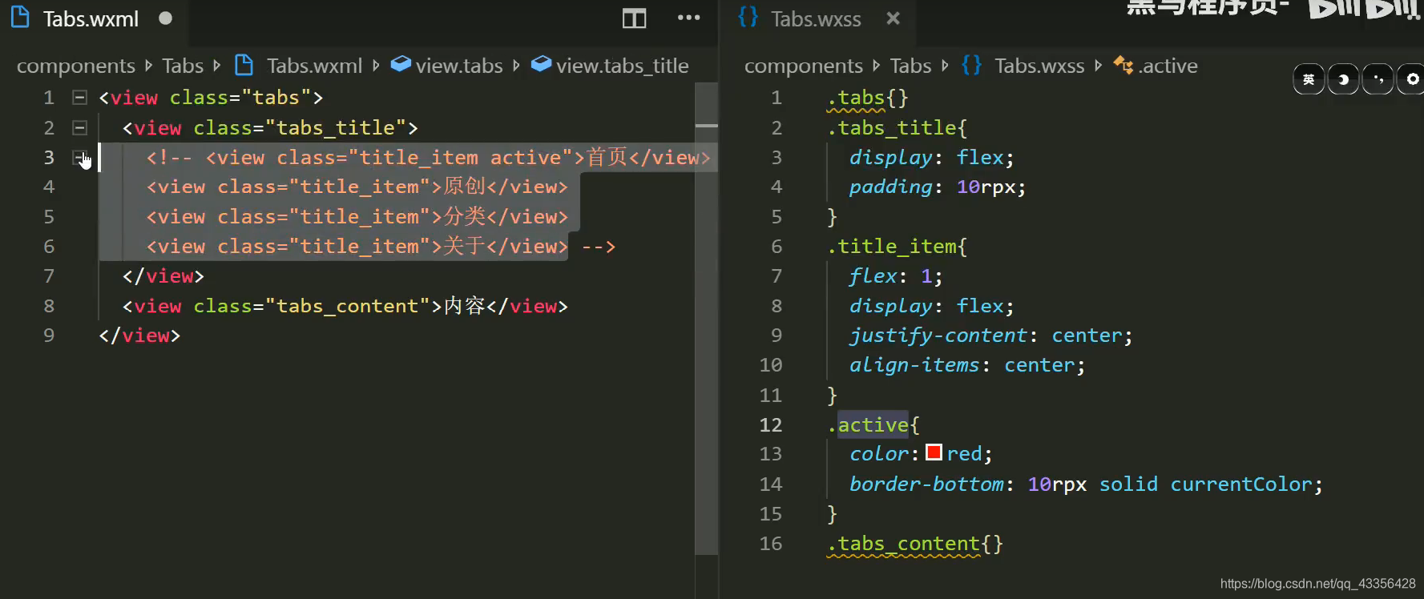
Task: Click the split editor icon
Action: tap(634, 18)
